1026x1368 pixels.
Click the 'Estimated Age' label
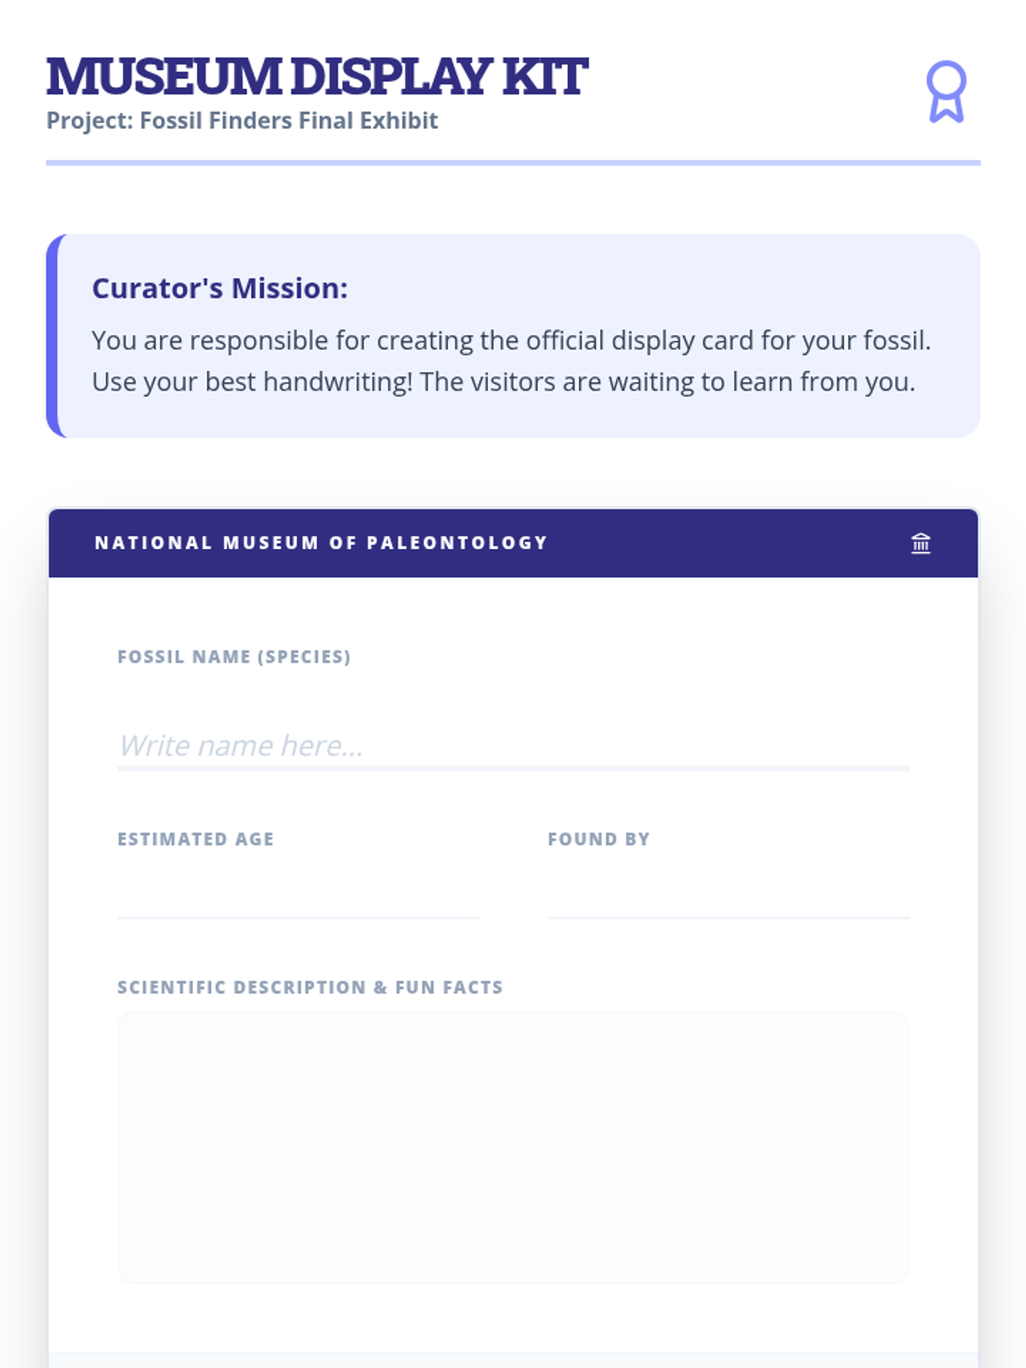pyautogui.click(x=196, y=839)
